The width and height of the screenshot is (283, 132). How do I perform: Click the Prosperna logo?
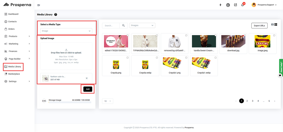17,5
